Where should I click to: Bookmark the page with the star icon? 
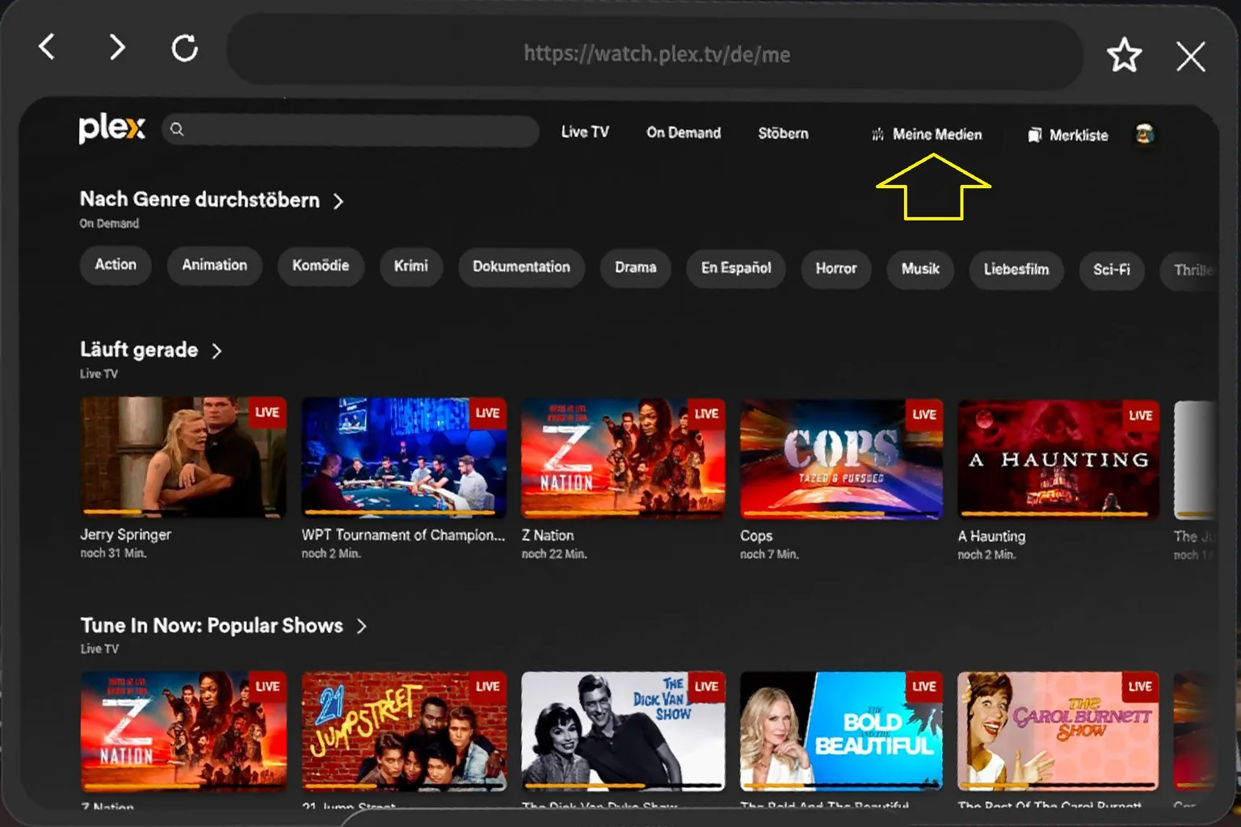[1124, 55]
